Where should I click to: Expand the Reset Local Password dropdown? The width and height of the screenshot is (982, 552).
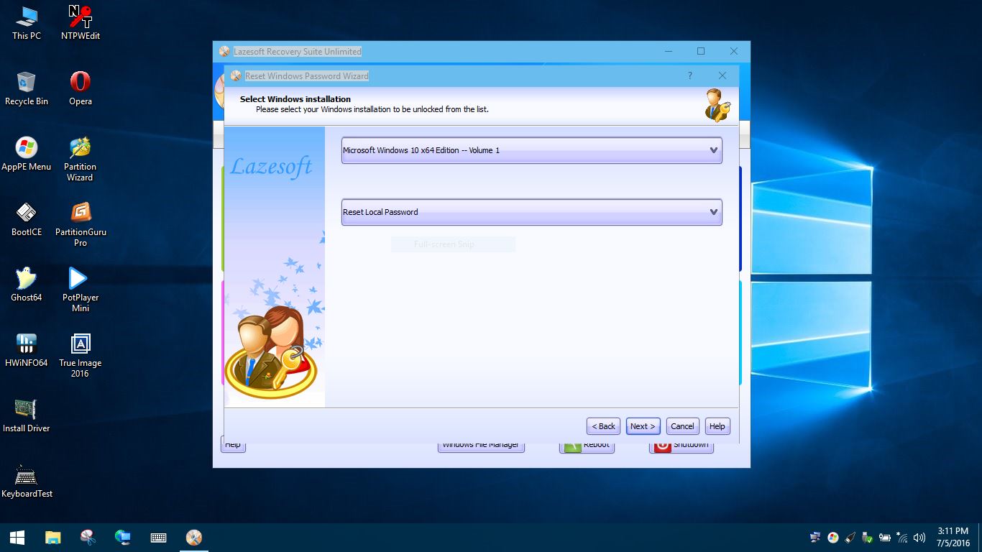pos(531,212)
